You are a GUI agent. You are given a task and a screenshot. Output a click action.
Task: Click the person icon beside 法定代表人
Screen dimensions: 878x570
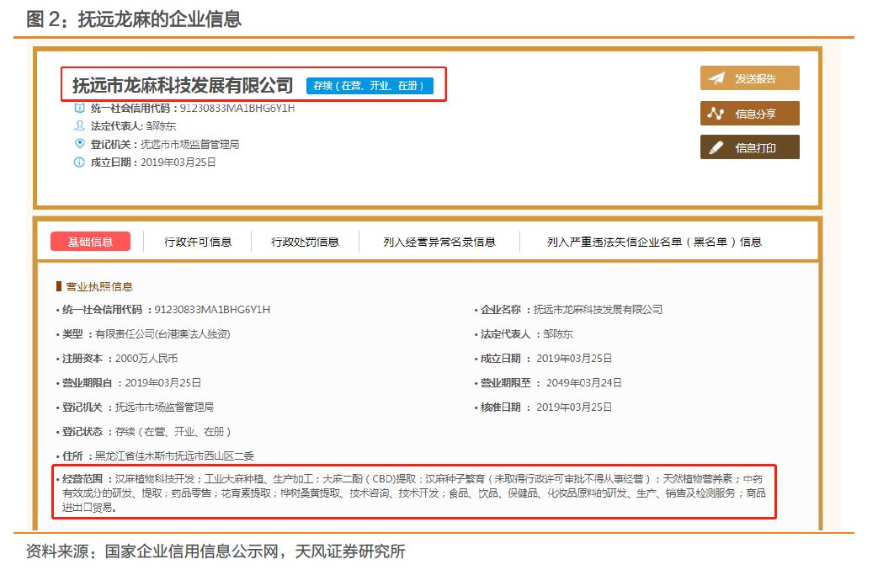pyautogui.click(x=79, y=125)
